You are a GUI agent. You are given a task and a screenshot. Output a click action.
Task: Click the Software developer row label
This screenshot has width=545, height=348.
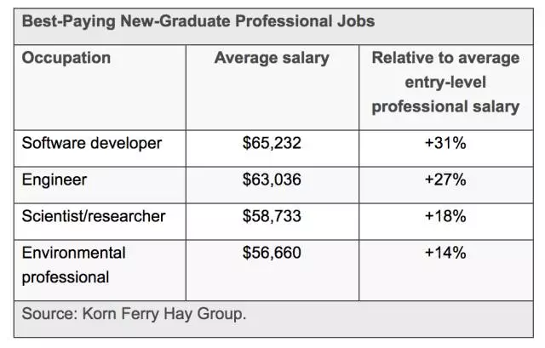point(92,144)
